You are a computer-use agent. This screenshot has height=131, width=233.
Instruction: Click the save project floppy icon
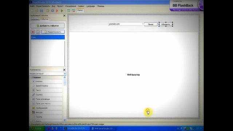coord(41,11)
